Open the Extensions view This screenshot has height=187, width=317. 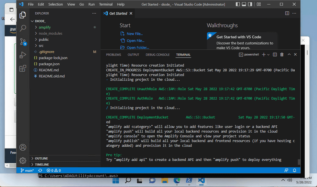pos(23,68)
